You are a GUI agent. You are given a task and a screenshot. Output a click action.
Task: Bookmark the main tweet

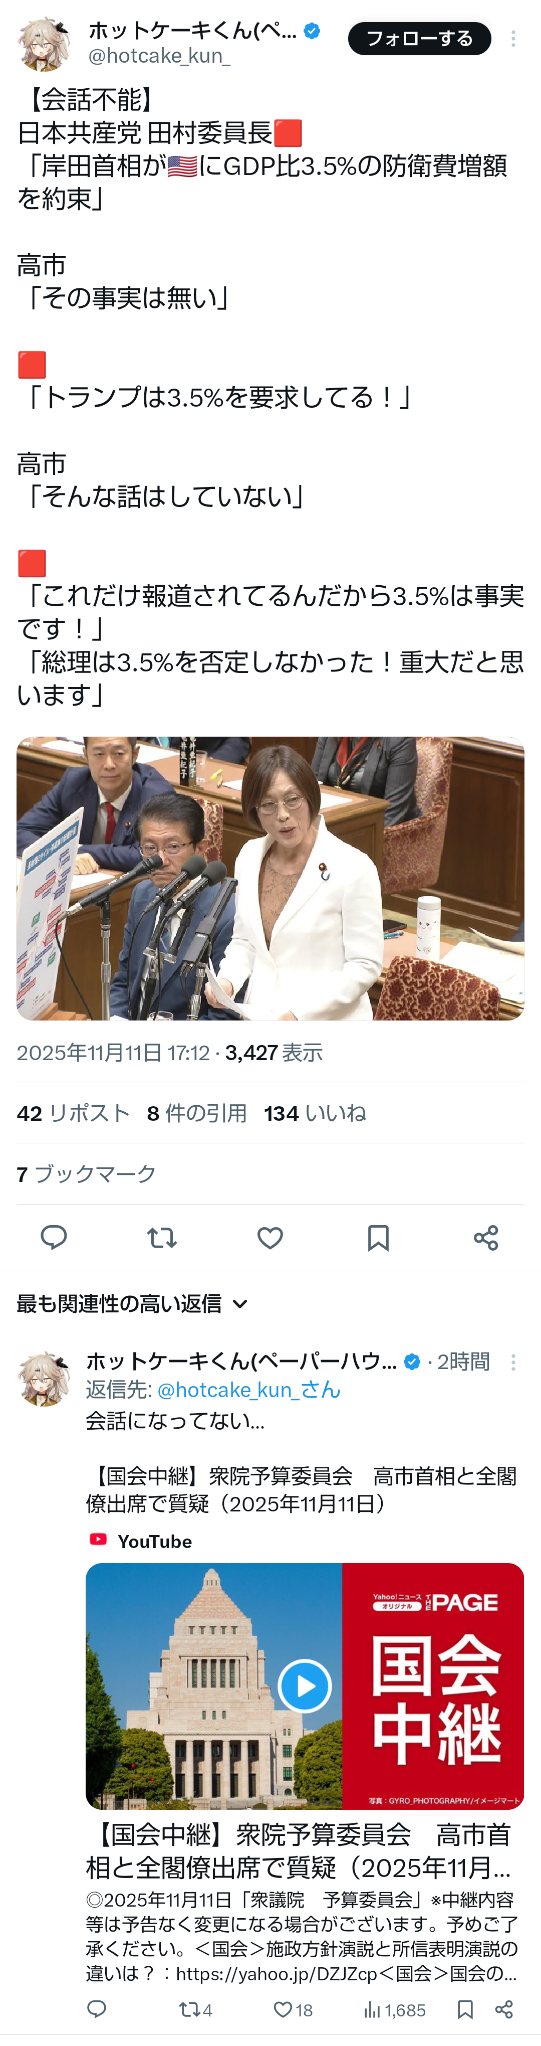[378, 1238]
